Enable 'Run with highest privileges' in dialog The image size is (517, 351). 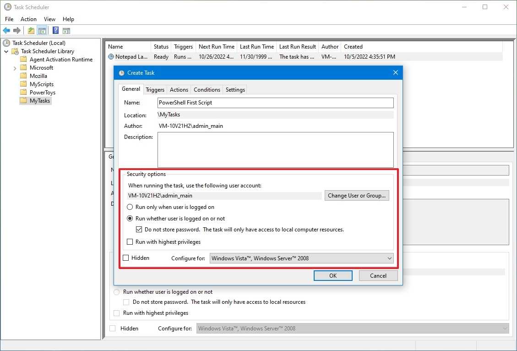tap(130, 242)
